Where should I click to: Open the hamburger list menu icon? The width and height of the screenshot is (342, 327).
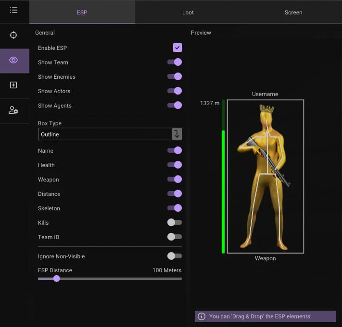coord(13,10)
